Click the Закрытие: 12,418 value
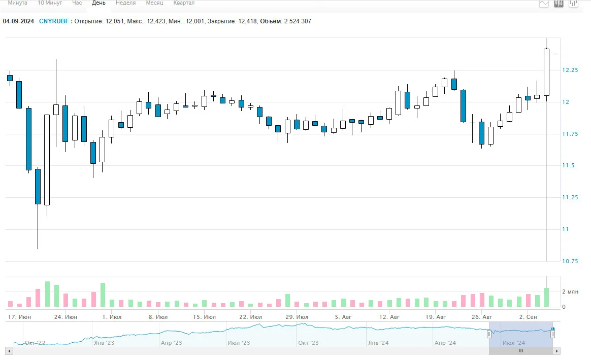Image resolution: width=591 pixels, height=361 pixels. [x=233, y=21]
